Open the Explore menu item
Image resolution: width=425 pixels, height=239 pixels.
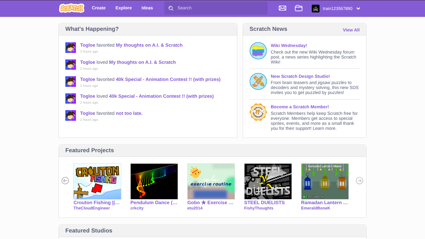124,8
